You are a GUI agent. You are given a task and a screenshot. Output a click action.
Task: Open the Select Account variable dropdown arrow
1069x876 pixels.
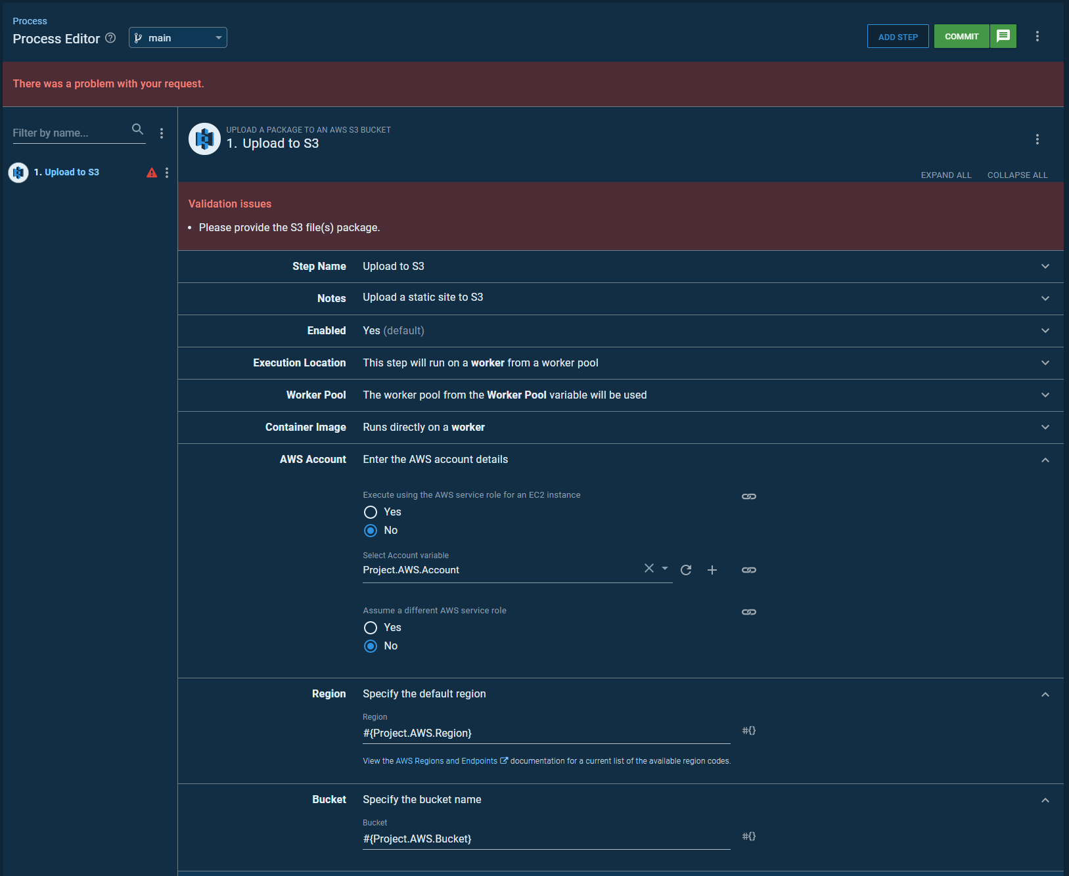click(x=664, y=567)
